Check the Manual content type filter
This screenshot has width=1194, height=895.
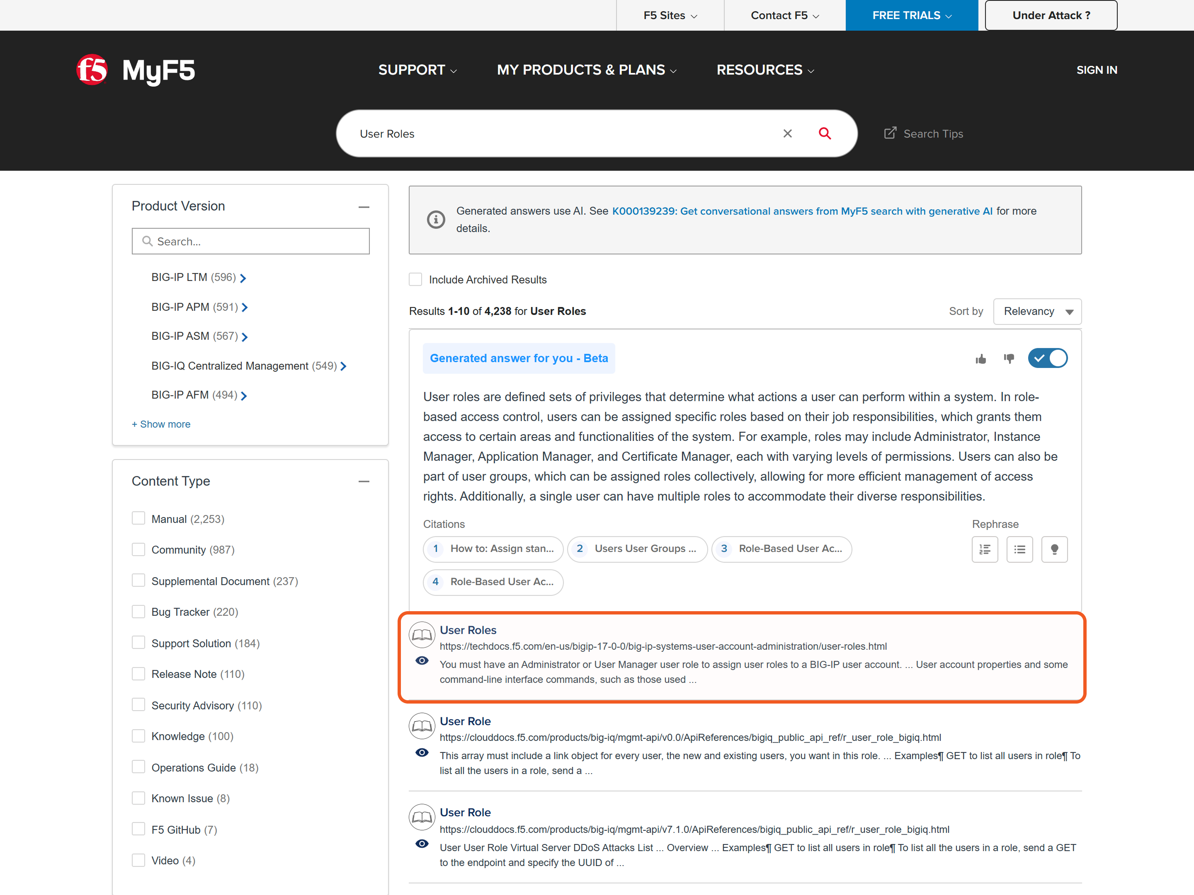[139, 518]
